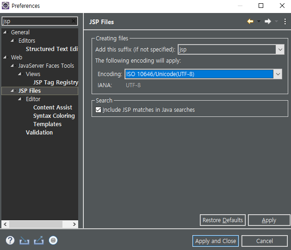Viewport: 291px width, 250px height.
Task: Select JavaServer Faces Tools tree item
Action: tap(46, 65)
